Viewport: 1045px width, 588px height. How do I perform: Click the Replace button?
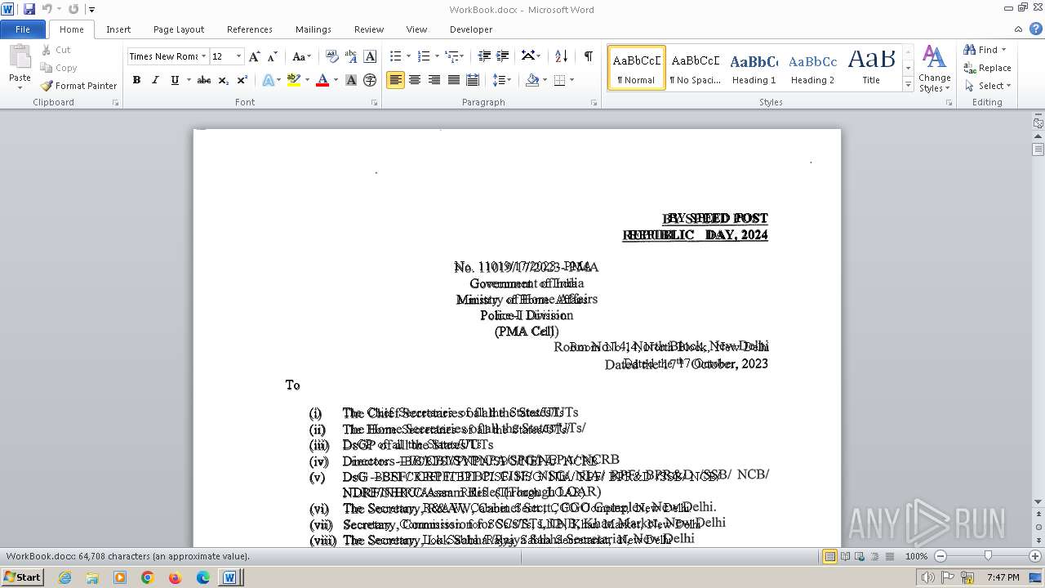click(x=987, y=68)
